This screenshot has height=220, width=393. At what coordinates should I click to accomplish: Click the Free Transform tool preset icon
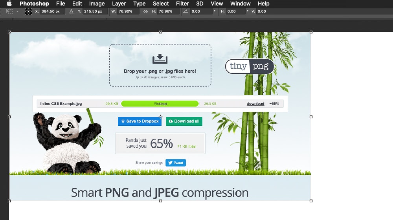(x=9, y=11)
